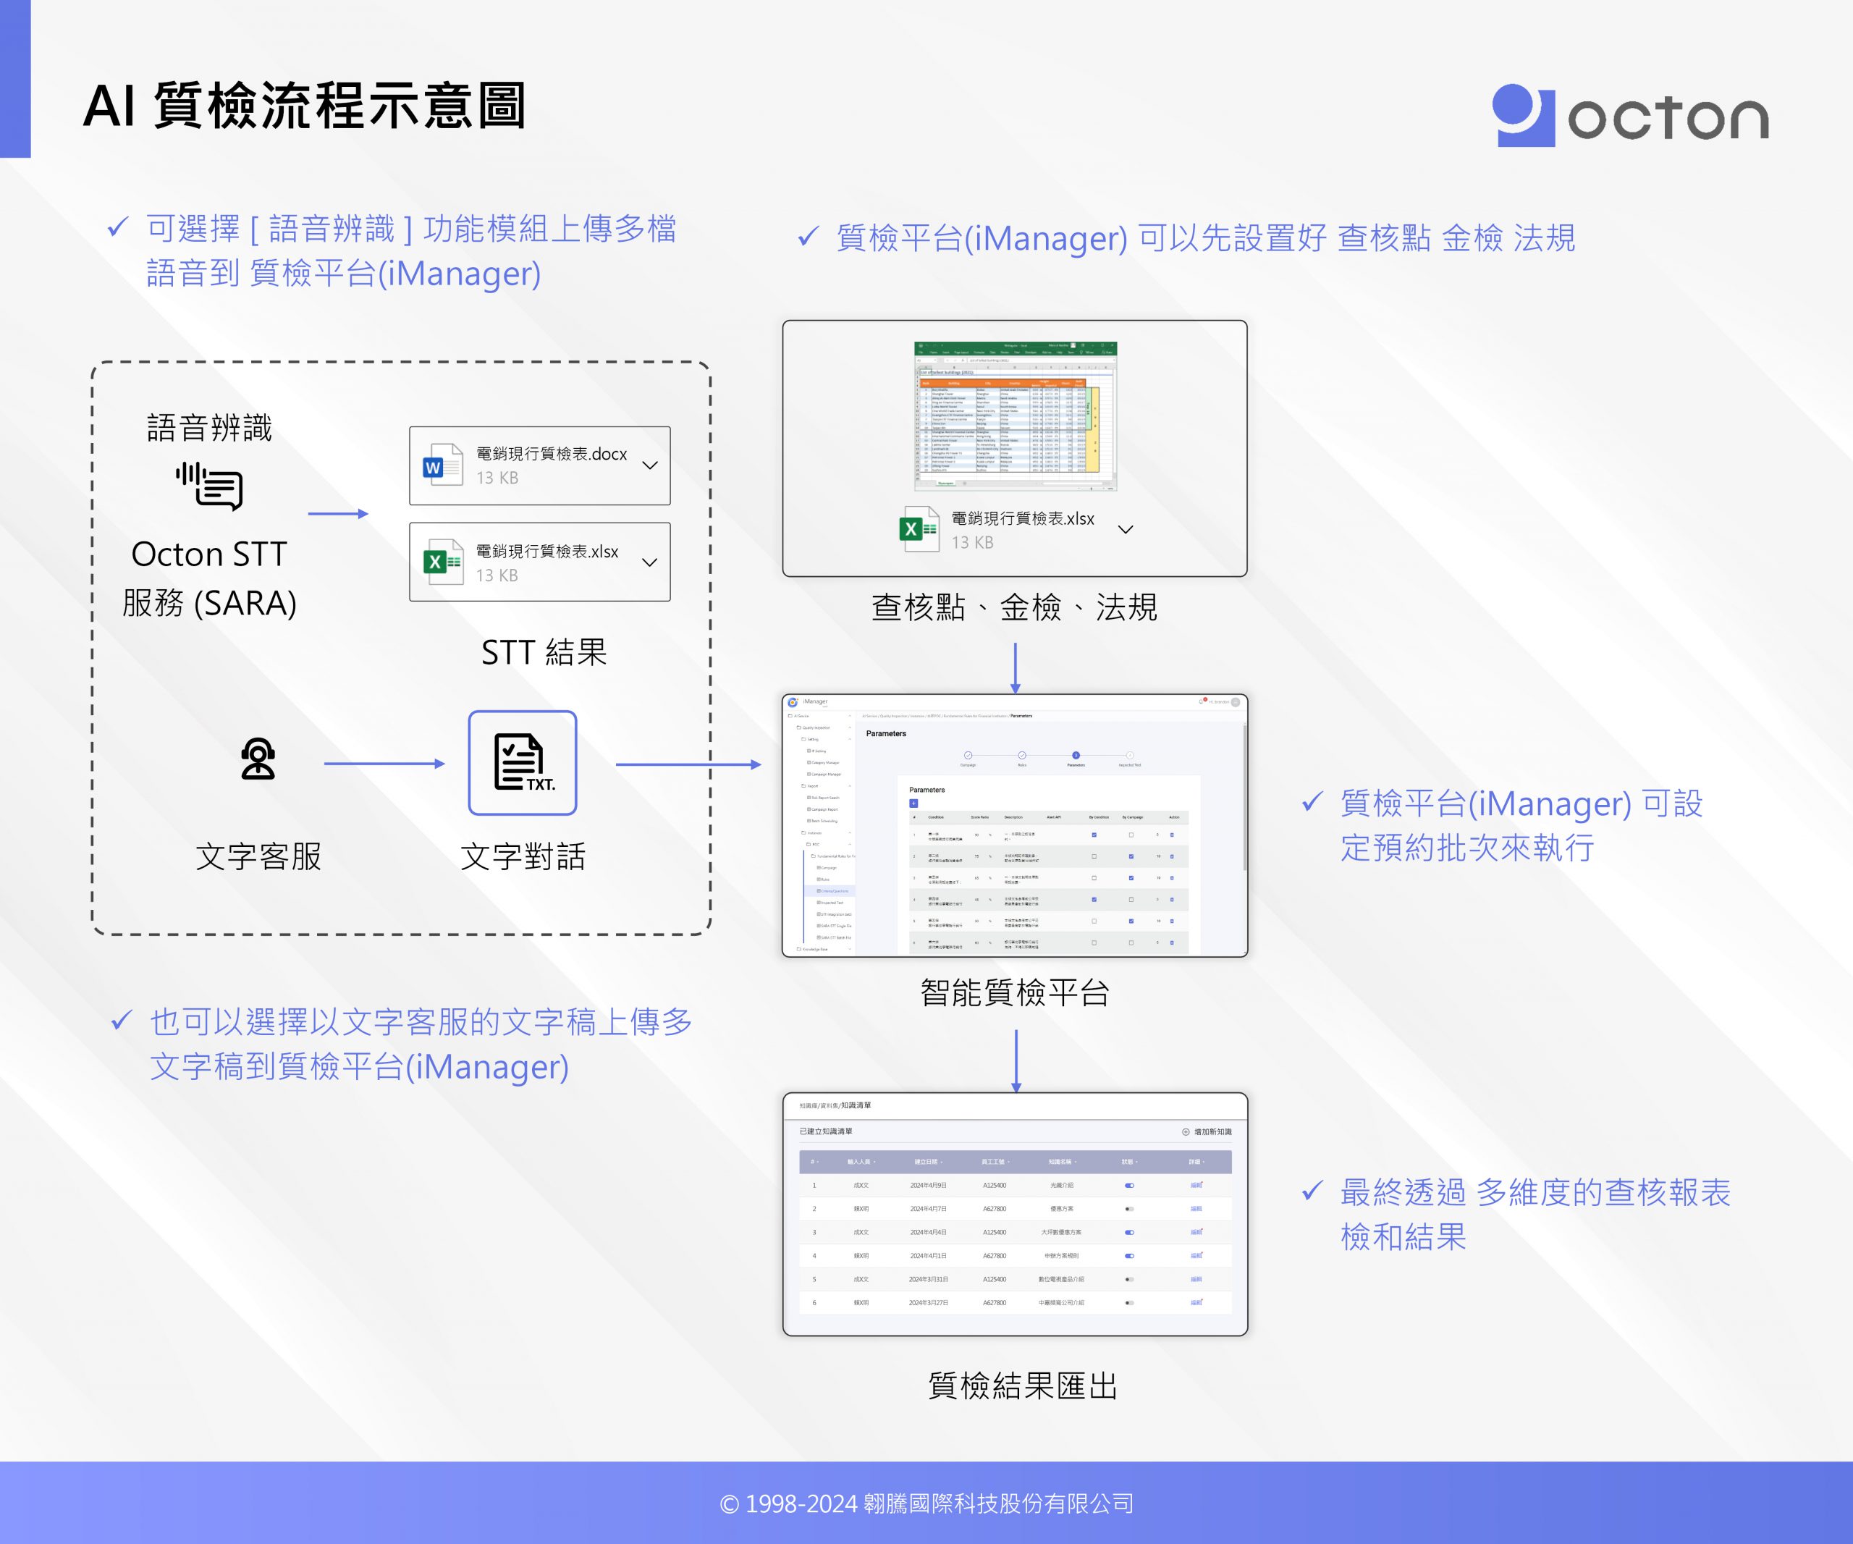Click the iManager page vertical scrollbar
This screenshot has height=1544, width=1853.
[1245, 798]
